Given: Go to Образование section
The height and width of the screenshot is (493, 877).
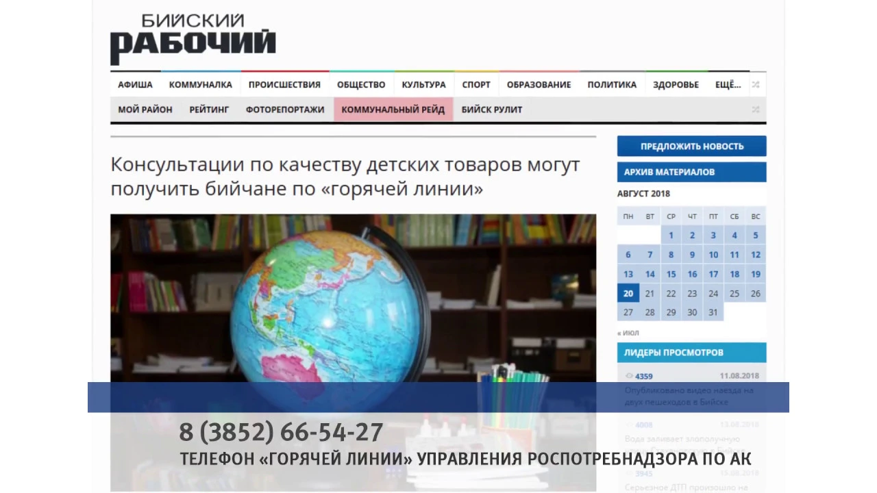Looking at the screenshot, I should point(539,85).
